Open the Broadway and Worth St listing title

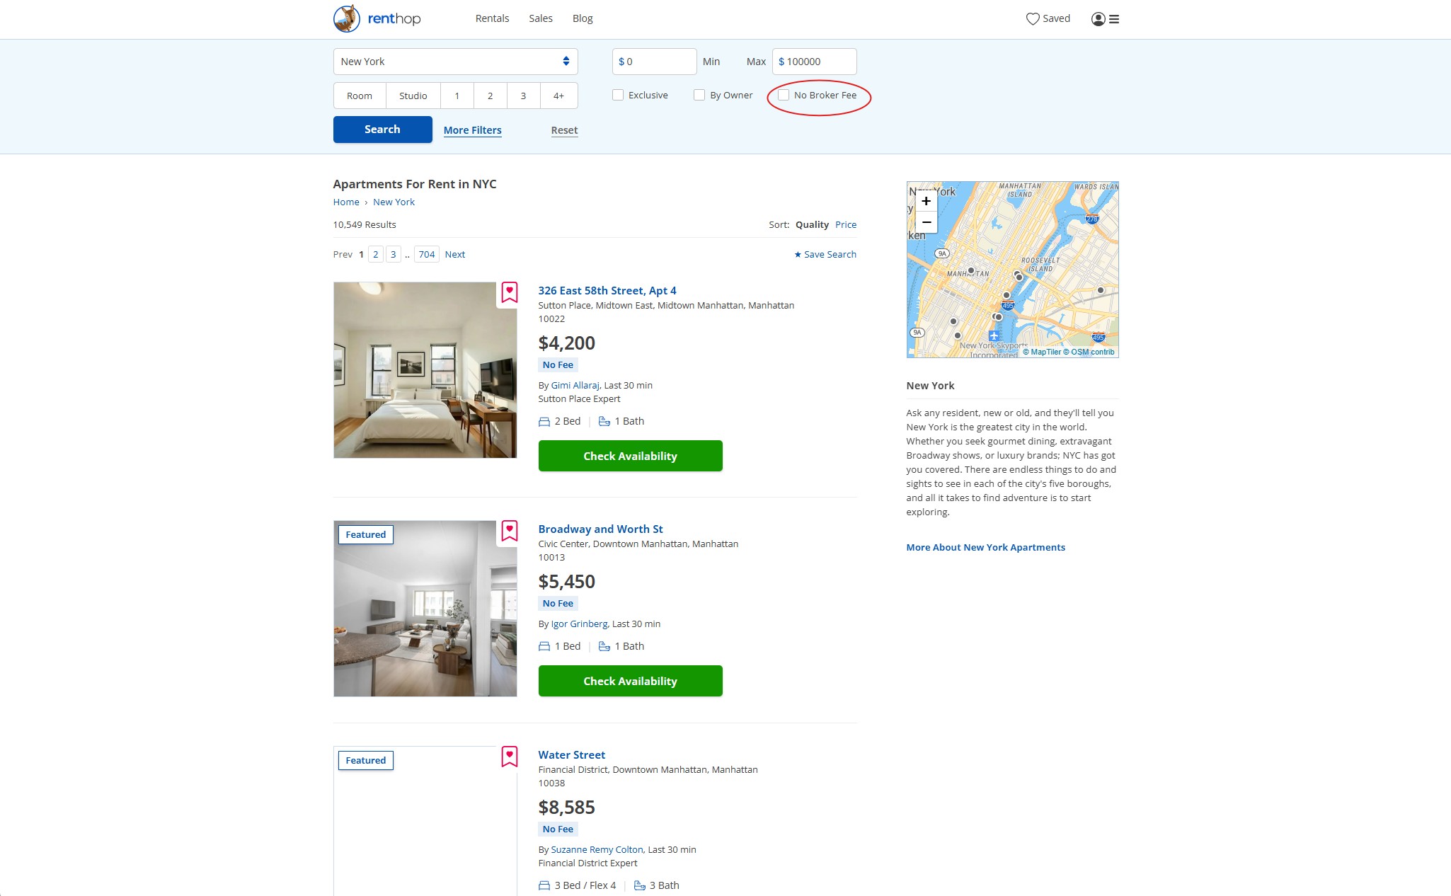coord(600,529)
